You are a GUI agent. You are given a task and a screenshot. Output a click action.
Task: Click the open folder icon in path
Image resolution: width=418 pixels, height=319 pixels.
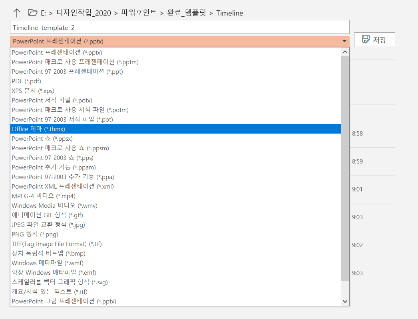pos(33,12)
